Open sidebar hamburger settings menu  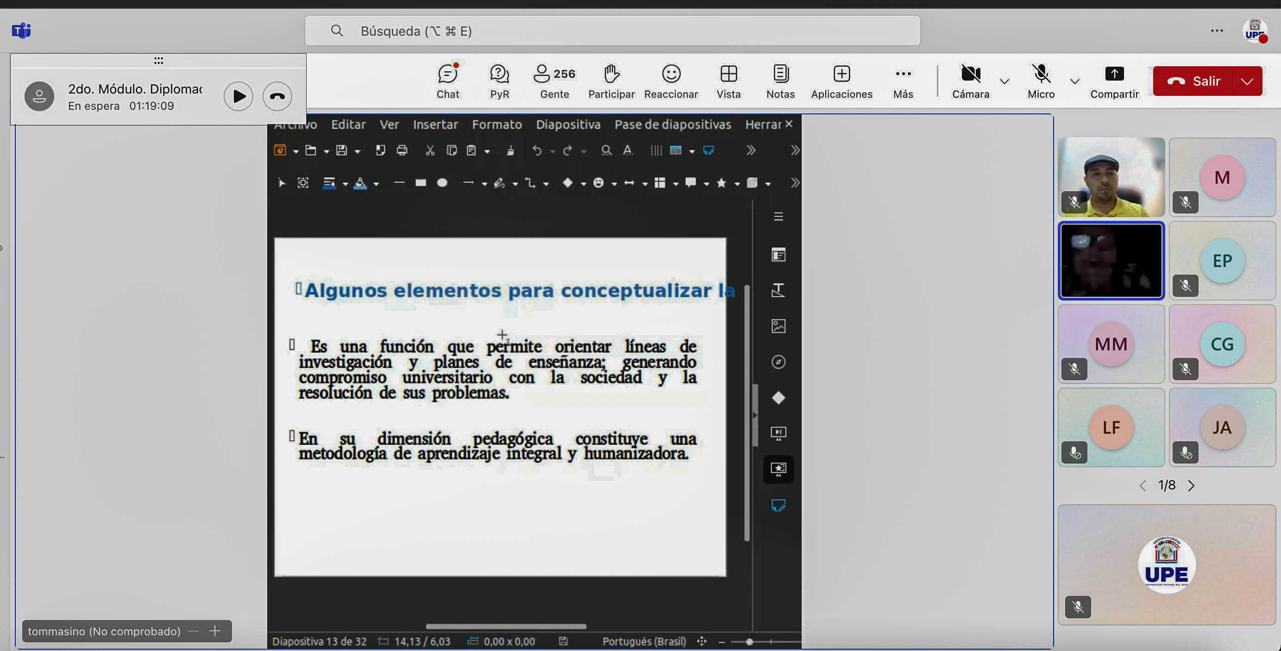(x=778, y=216)
